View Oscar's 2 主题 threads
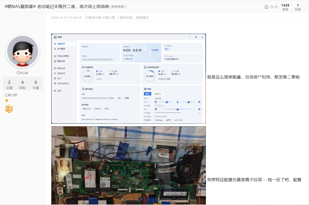309x205 pixels. (9, 85)
